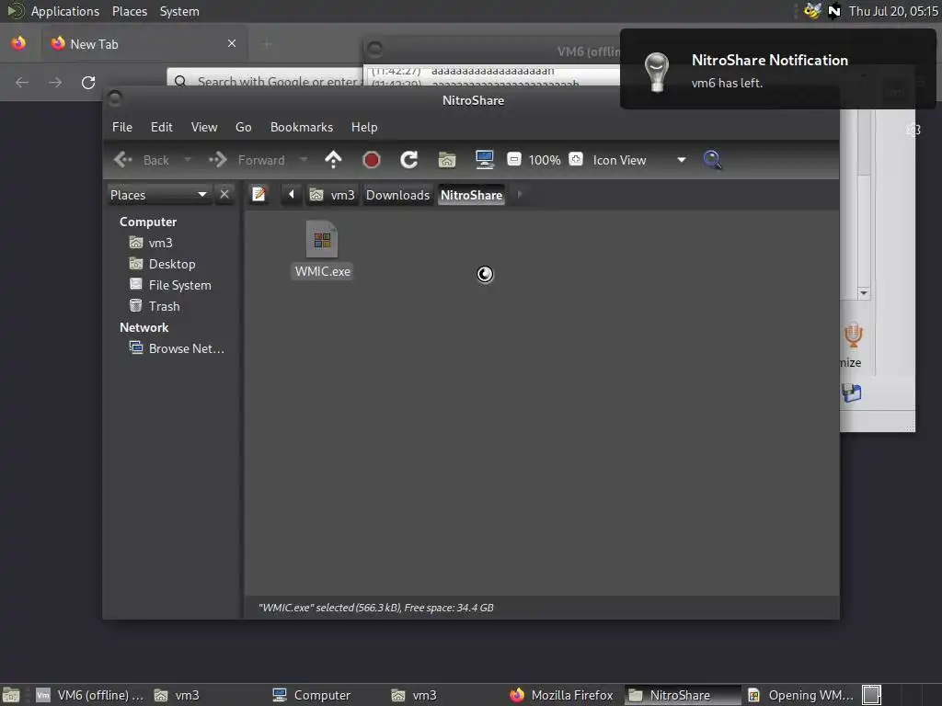Open Forward history dropdown arrow
The image size is (942, 706).
304,160
